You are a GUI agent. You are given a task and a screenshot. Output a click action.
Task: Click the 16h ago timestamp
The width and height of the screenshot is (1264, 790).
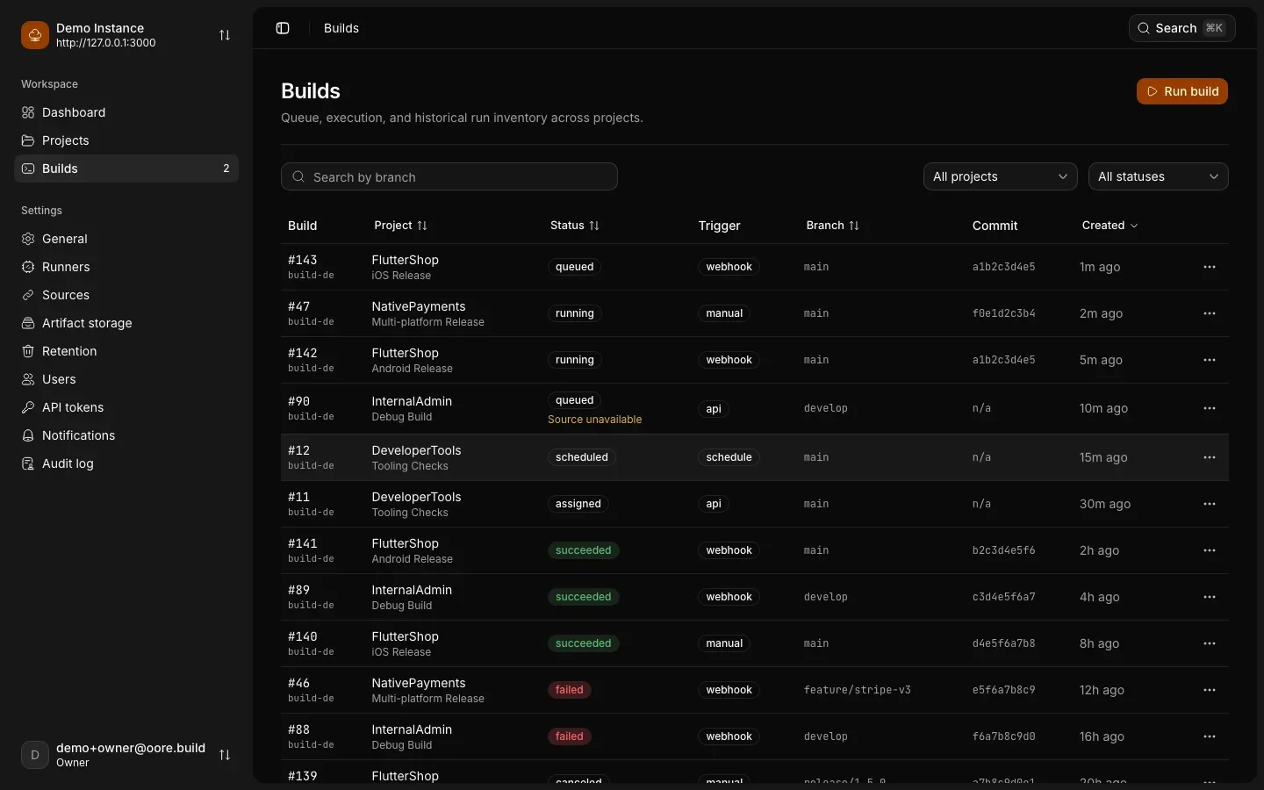tap(1102, 736)
